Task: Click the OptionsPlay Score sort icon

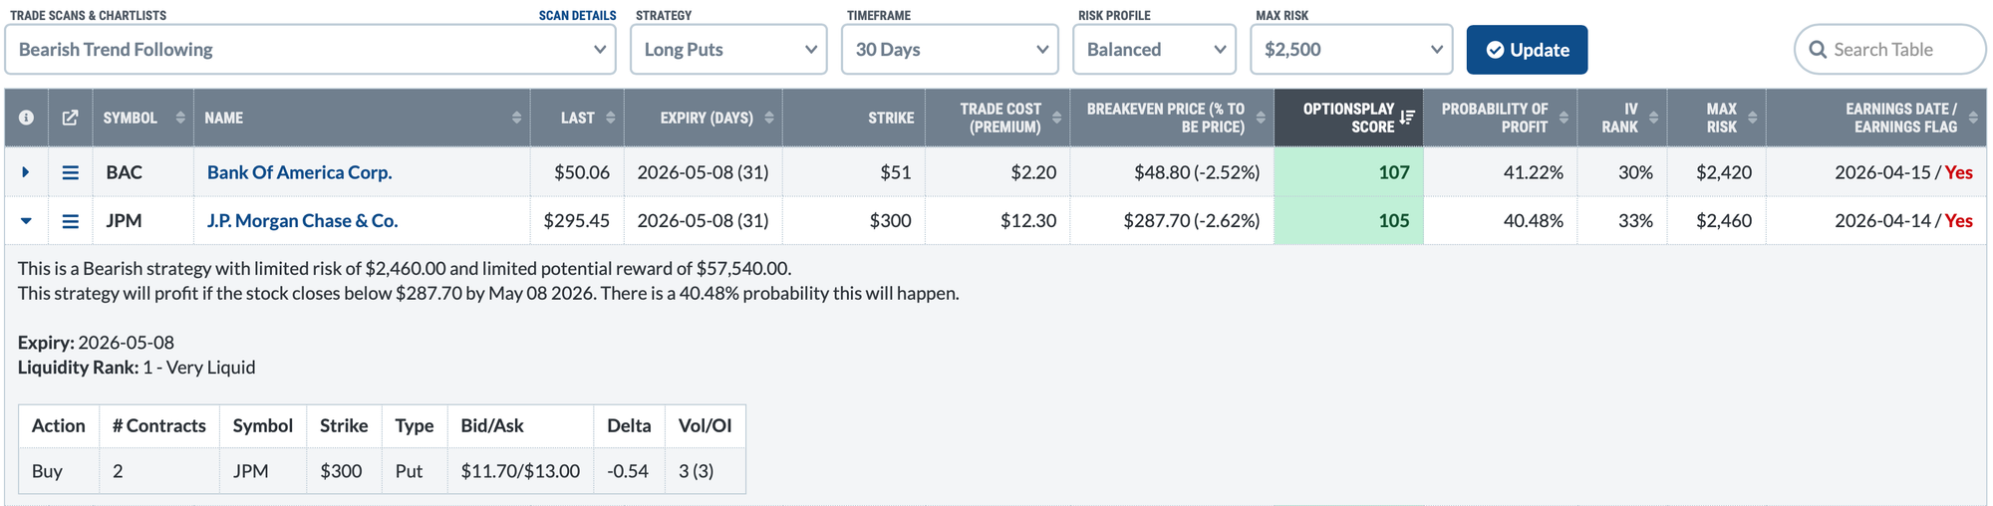Action: click(x=1407, y=118)
